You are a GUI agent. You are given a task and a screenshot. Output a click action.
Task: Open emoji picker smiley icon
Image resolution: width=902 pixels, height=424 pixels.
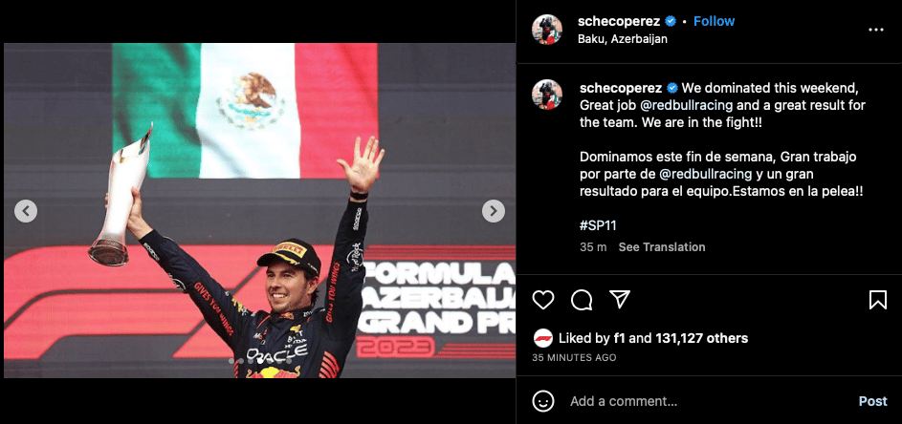tap(543, 400)
